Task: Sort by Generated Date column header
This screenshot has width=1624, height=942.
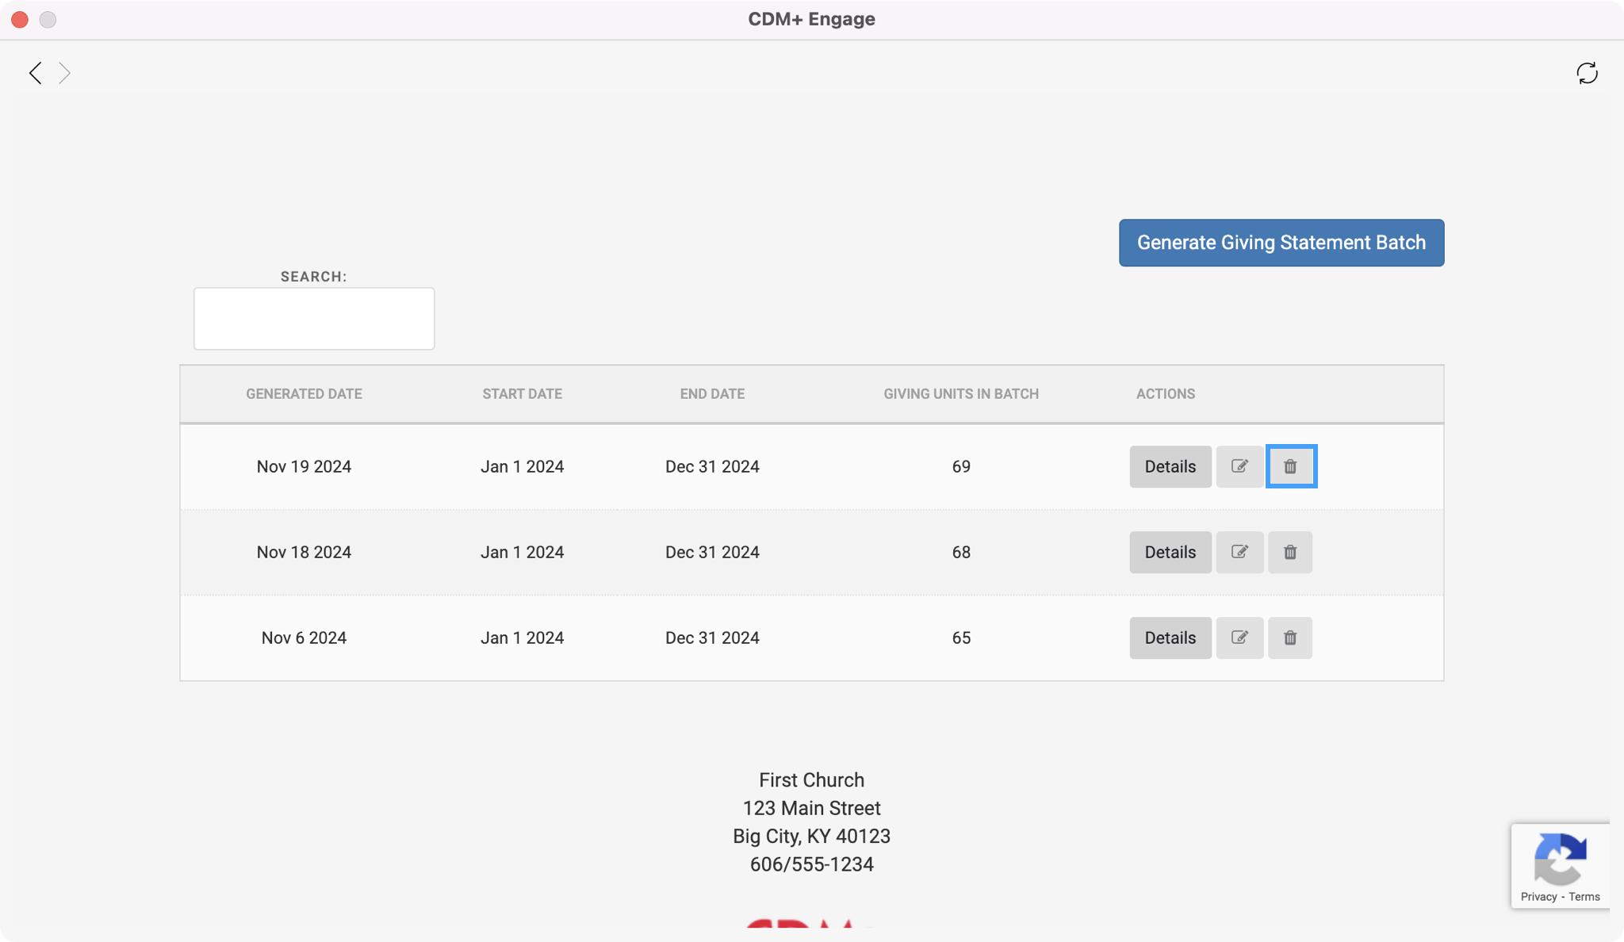Action: 304,394
